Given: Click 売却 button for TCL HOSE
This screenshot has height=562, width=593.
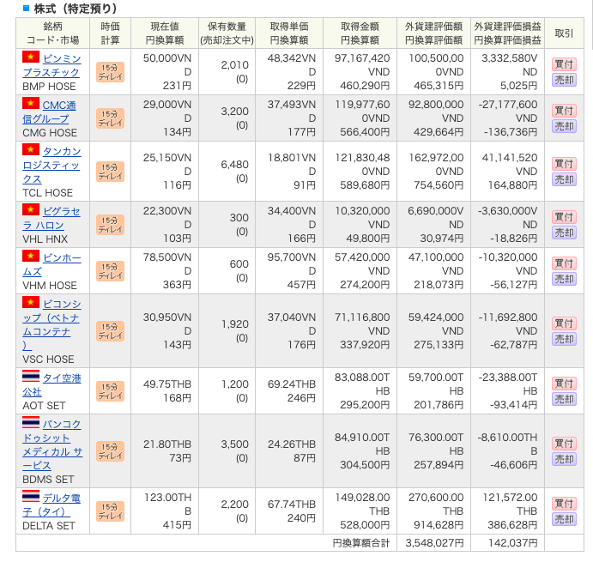Looking at the screenshot, I should click(x=564, y=179).
